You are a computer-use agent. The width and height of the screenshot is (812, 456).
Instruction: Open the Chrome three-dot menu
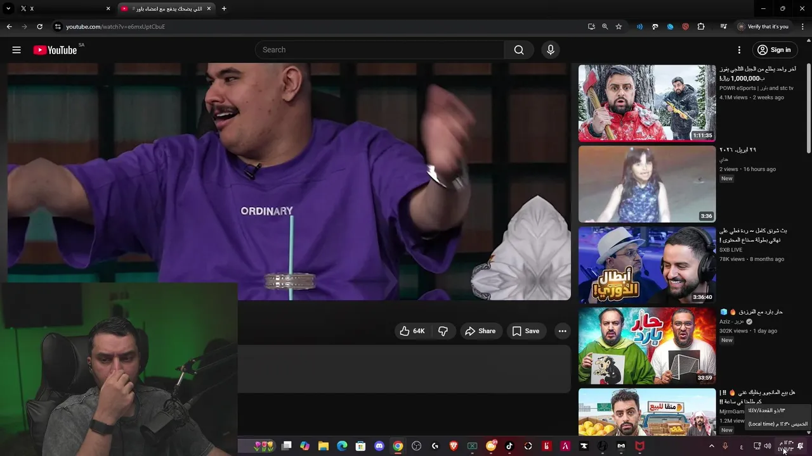point(802,27)
